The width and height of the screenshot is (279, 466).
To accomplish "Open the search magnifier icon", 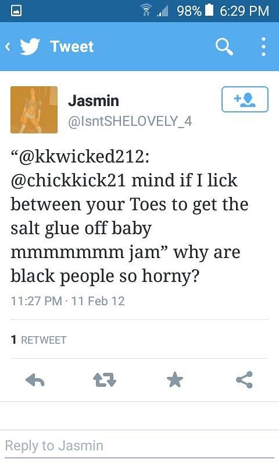I will click(224, 47).
